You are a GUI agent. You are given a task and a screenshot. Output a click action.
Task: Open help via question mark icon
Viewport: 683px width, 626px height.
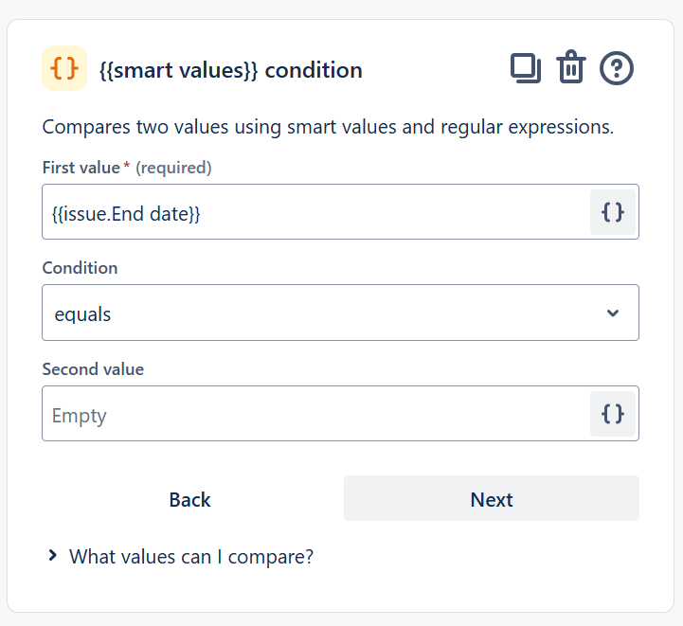tap(617, 68)
